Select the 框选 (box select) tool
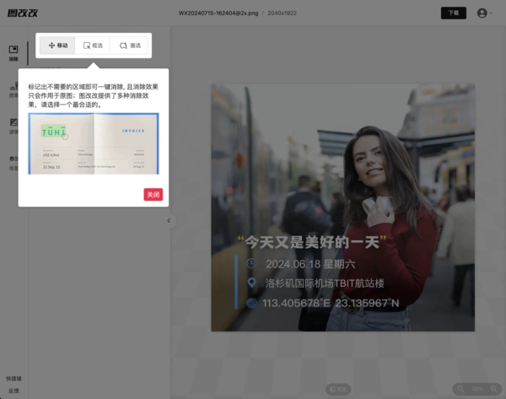This screenshot has width=506, height=399. tap(93, 46)
